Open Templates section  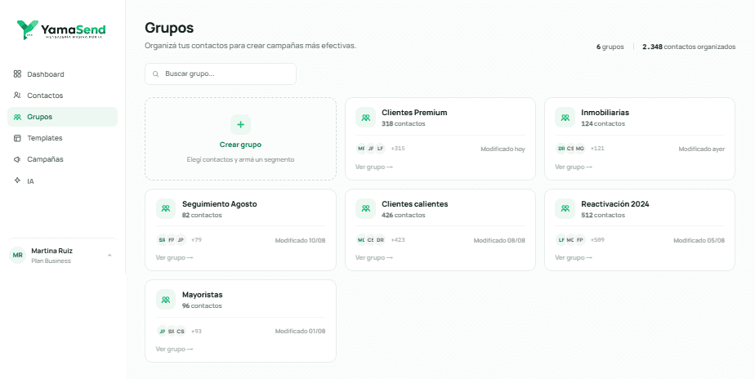[62, 138]
